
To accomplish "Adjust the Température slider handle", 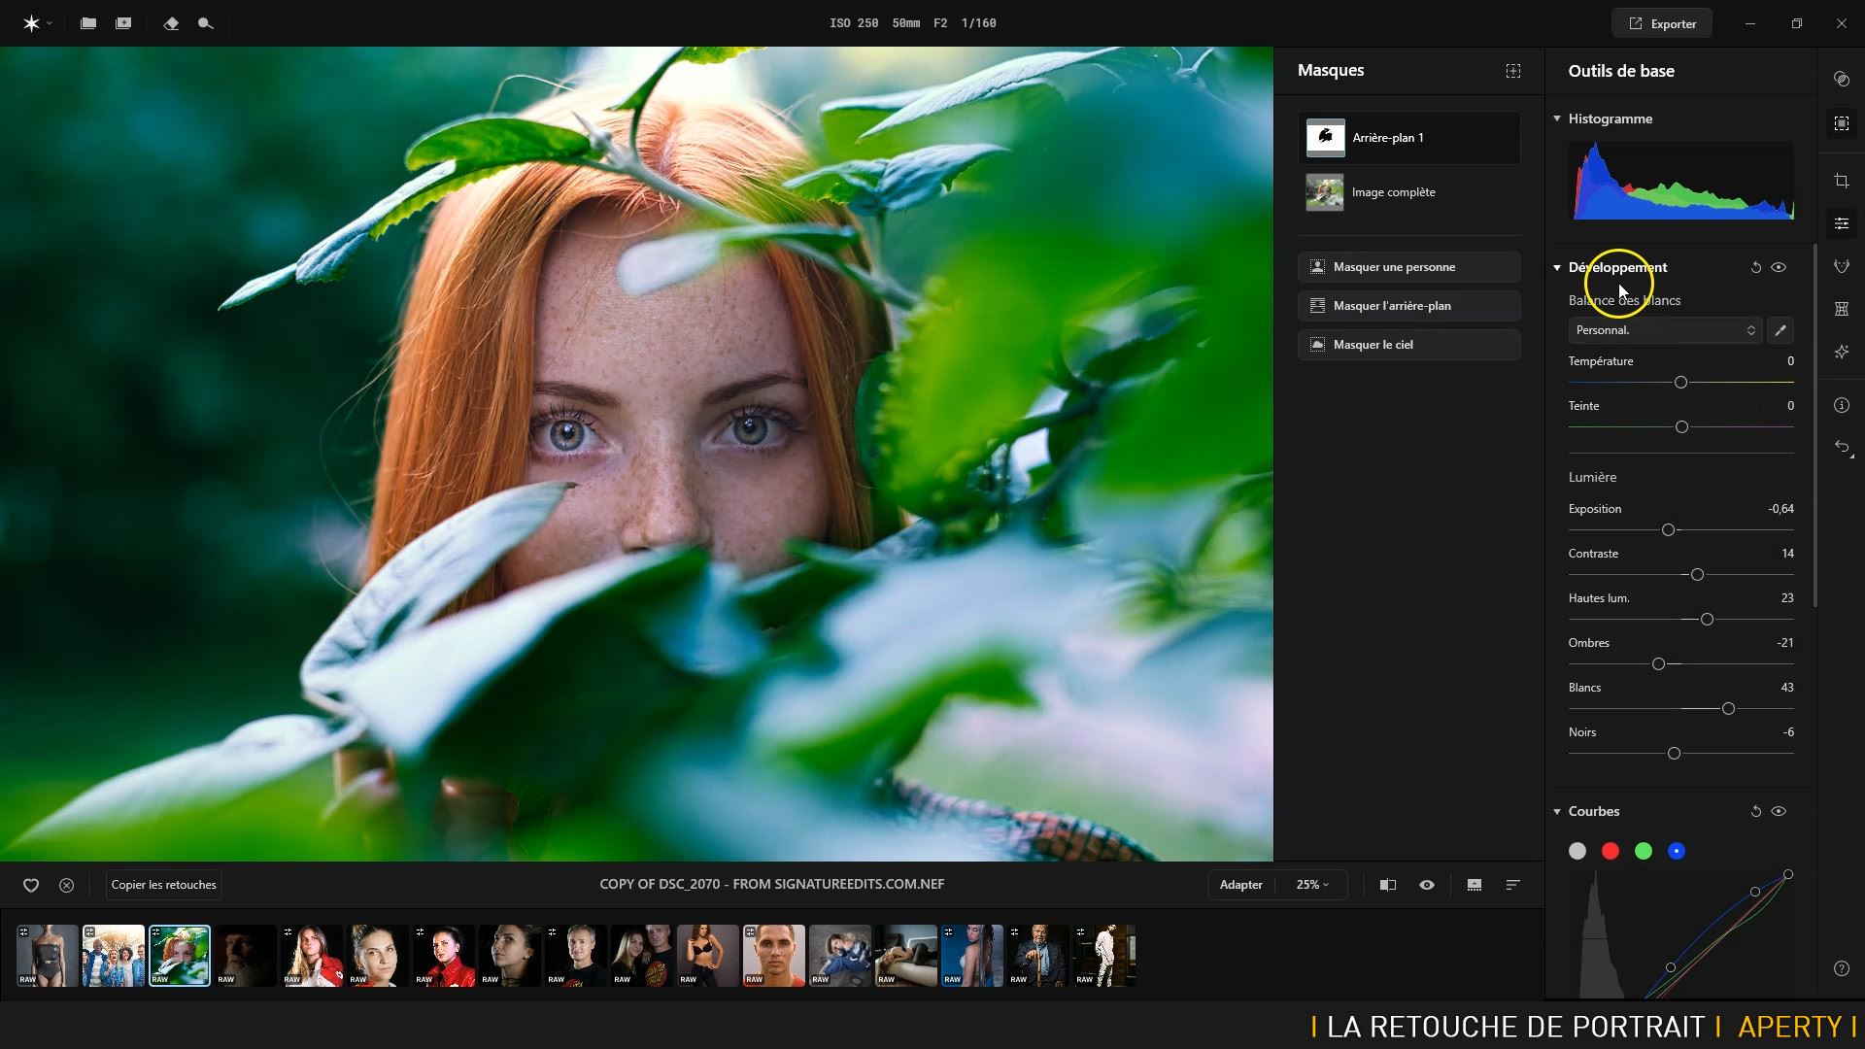I will tap(1680, 383).
